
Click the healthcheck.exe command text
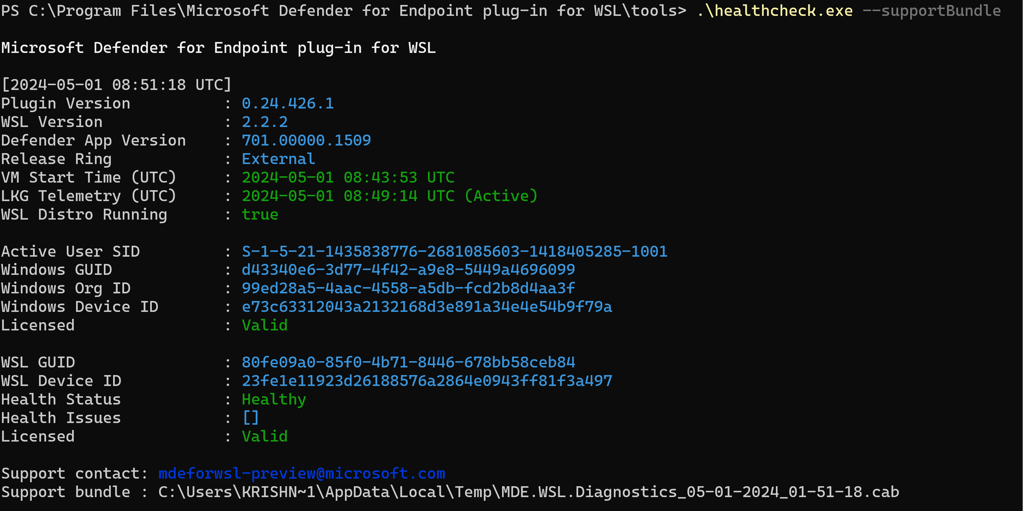(x=775, y=11)
